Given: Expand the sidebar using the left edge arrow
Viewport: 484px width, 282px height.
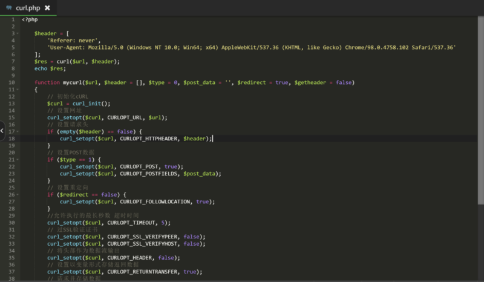Looking at the screenshot, I should tap(2, 130).
